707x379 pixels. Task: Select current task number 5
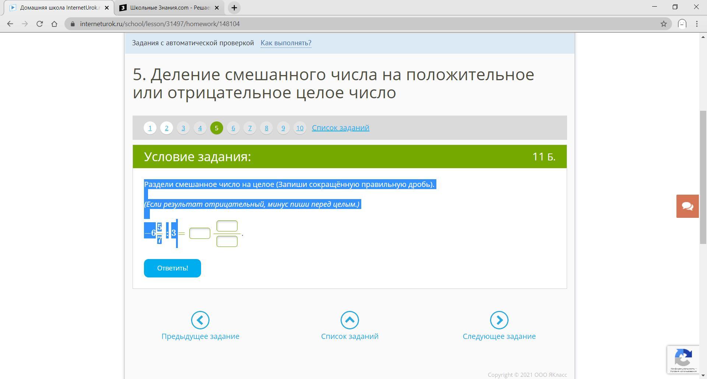[217, 128]
